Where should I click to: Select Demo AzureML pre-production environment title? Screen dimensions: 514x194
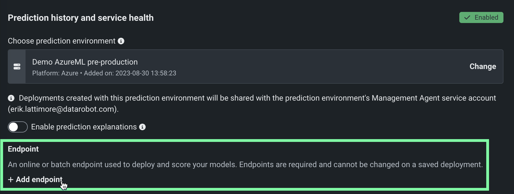pos(85,62)
